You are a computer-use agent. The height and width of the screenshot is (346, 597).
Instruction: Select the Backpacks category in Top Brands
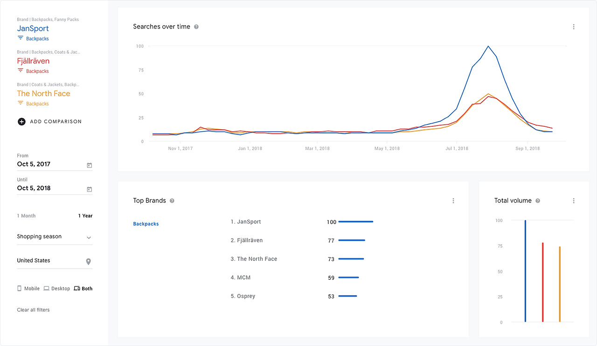point(146,224)
